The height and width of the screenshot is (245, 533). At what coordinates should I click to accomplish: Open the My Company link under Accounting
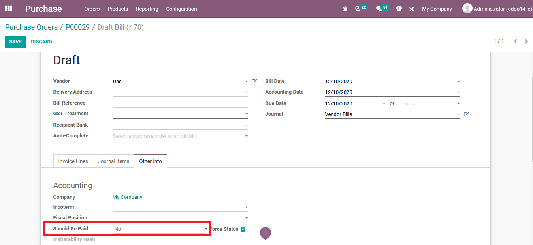pyautogui.click(x=127, y=197)
